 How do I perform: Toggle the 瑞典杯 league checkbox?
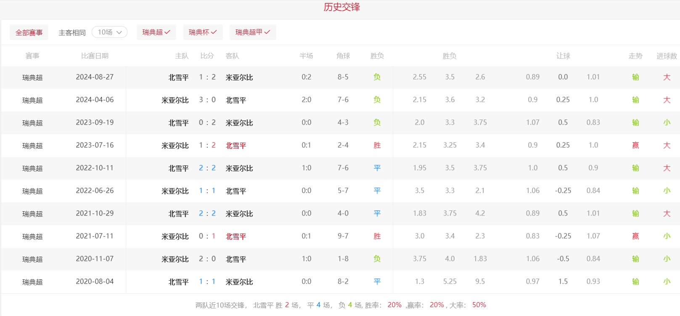(202, 32)
